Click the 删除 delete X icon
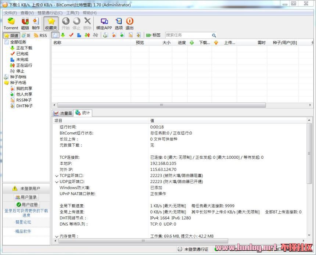The height and width of the screenshot is (255, 316). (87, 24)
